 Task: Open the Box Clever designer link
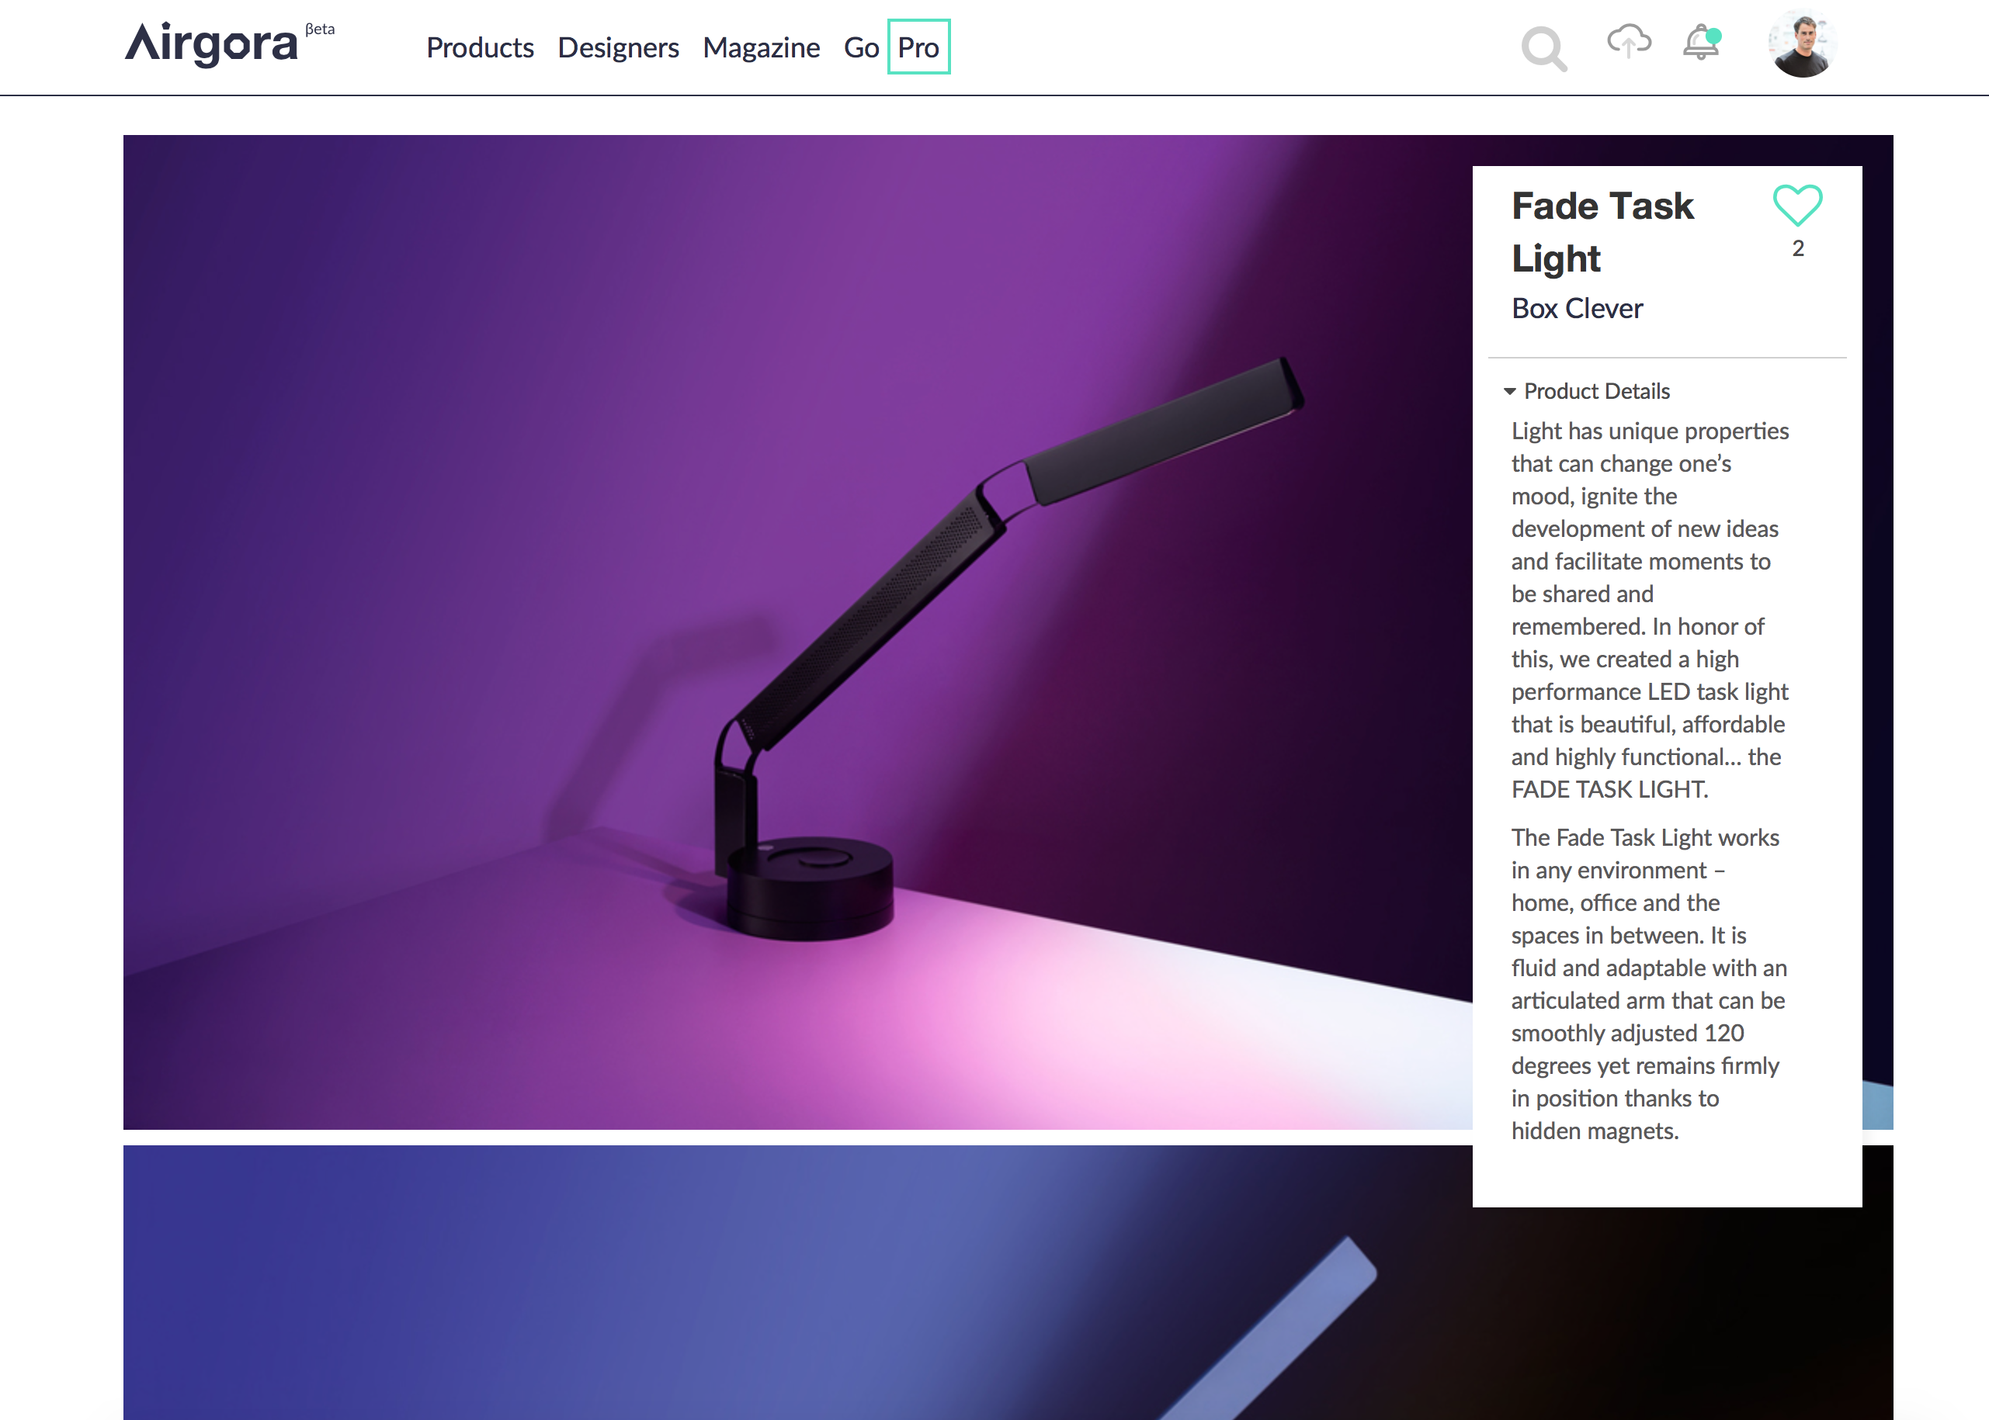point(1577,309)
